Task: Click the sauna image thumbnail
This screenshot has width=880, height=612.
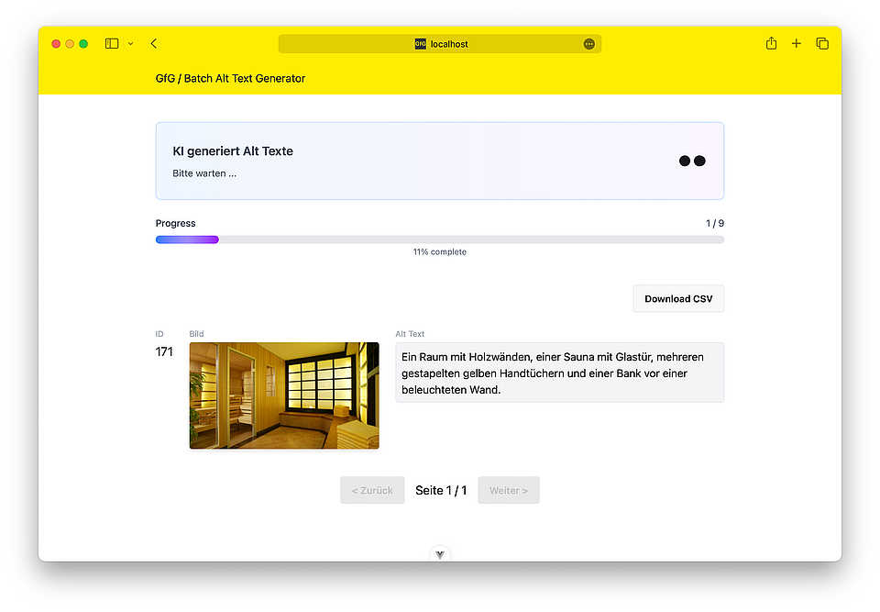Action: pyautogui.click(x=284, y=395)
